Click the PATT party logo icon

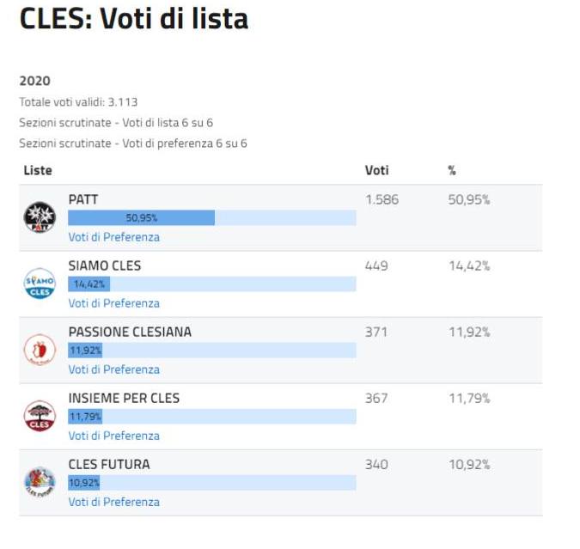[x=40, y=217]
